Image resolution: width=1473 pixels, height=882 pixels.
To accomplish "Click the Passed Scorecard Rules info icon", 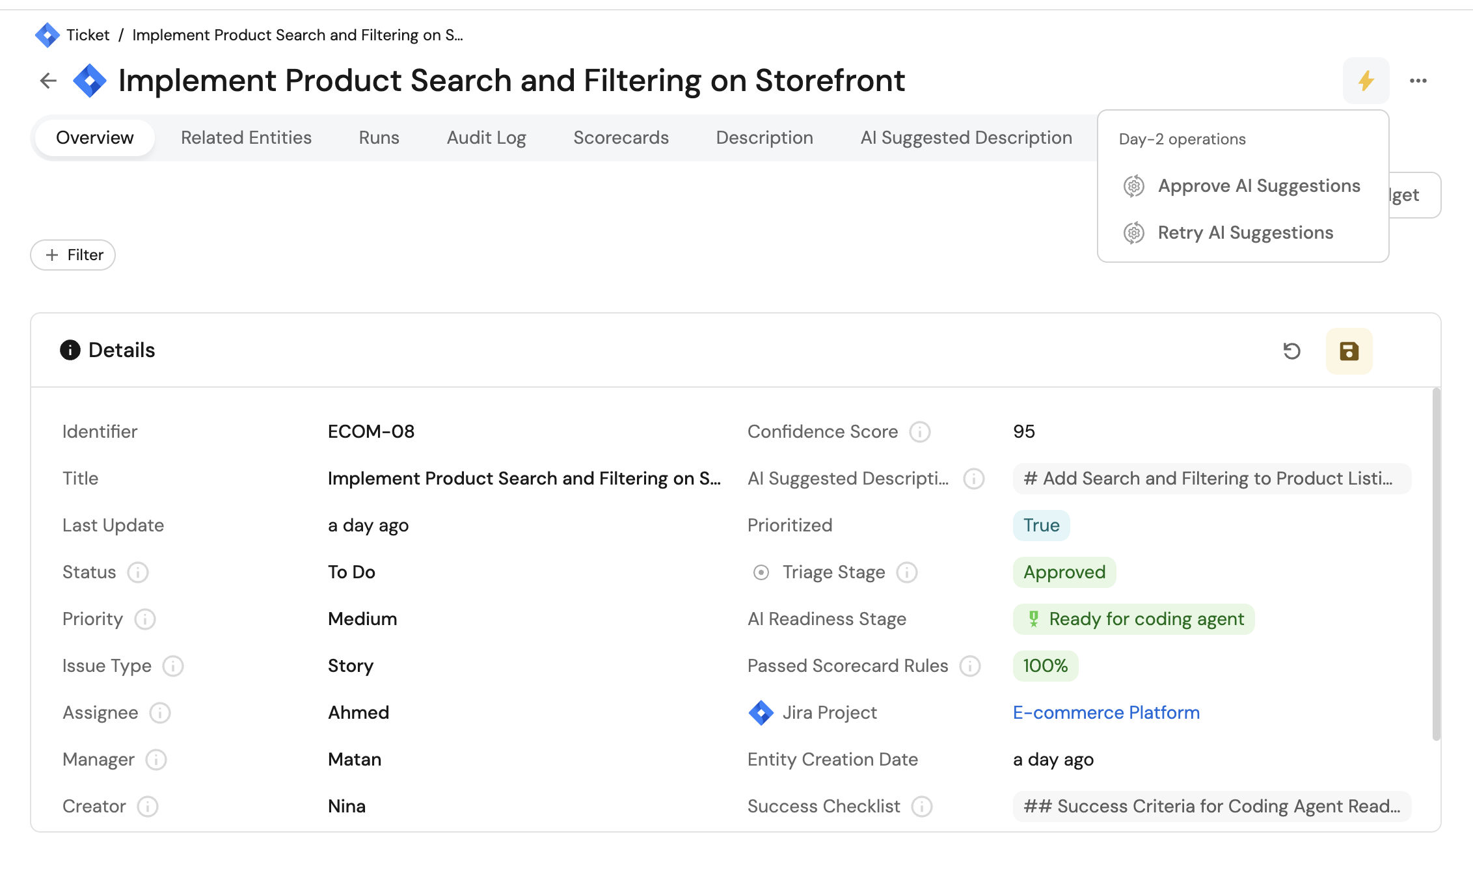I will click(969, 666).
